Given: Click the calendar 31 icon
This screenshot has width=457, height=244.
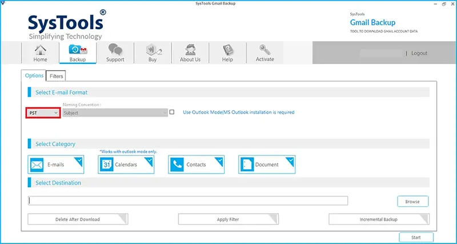Looking at the screenshot, I should [107, 165].
